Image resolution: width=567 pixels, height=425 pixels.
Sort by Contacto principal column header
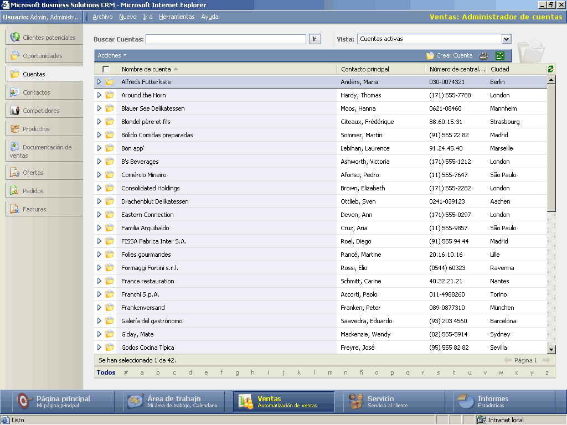tap(365, 69)
